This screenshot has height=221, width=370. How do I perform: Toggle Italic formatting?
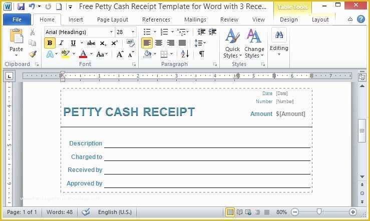[x=62, y=43]
